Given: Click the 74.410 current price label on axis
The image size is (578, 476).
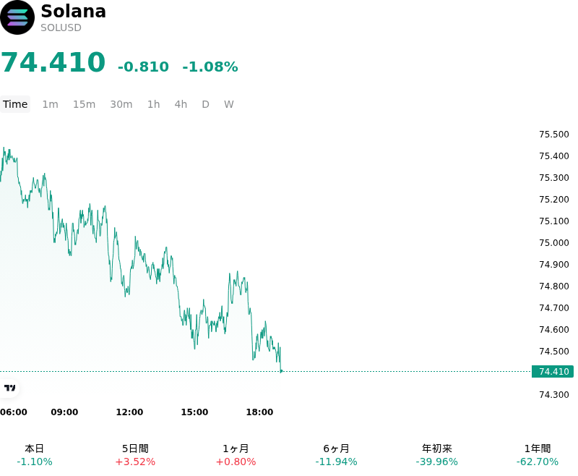Looking at the screenshot, I should pos(553,372).
